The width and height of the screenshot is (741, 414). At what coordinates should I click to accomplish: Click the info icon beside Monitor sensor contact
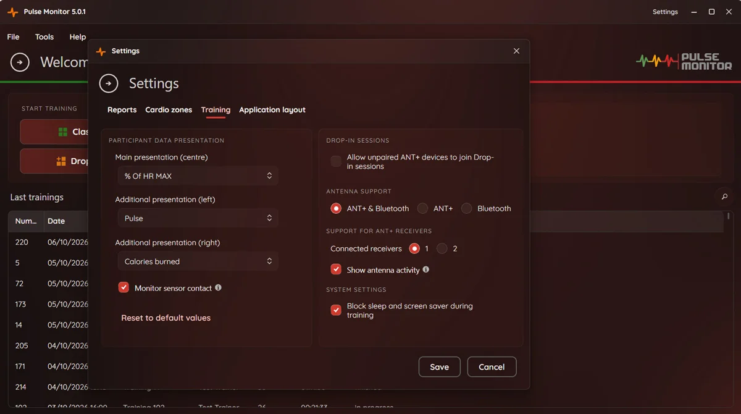[x=218, y=288]
